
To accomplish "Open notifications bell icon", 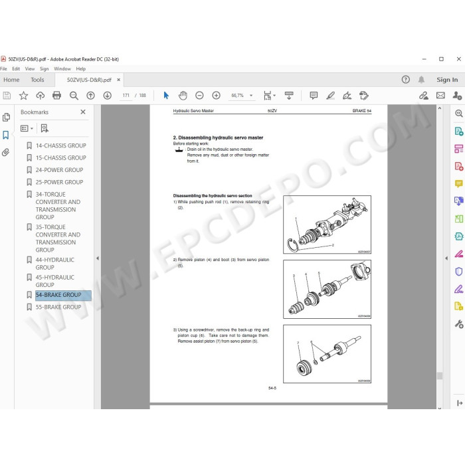I will (x=421, y=80).
